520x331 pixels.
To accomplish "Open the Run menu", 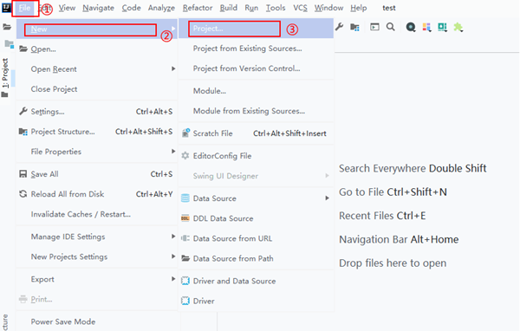I will [x=251, y=8].
